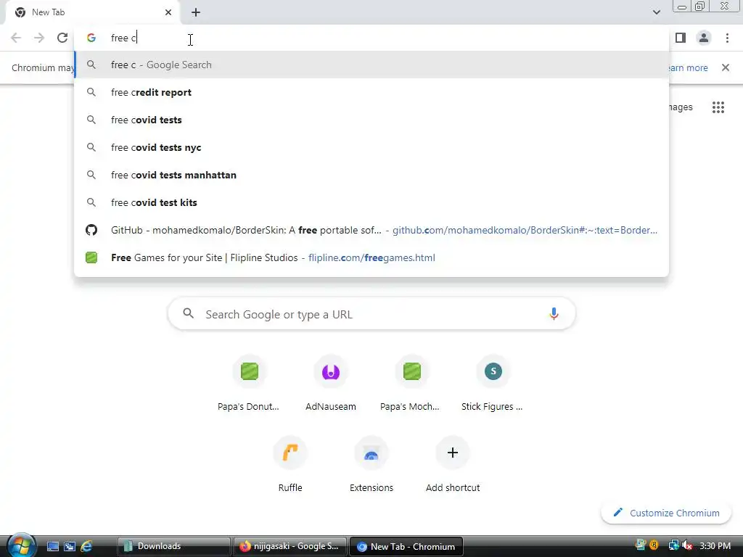Open the Google apps grid

click(x=718, y=107)
